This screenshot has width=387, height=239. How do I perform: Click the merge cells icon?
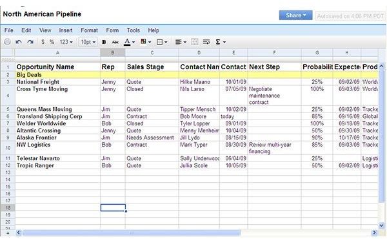[195, 42]
